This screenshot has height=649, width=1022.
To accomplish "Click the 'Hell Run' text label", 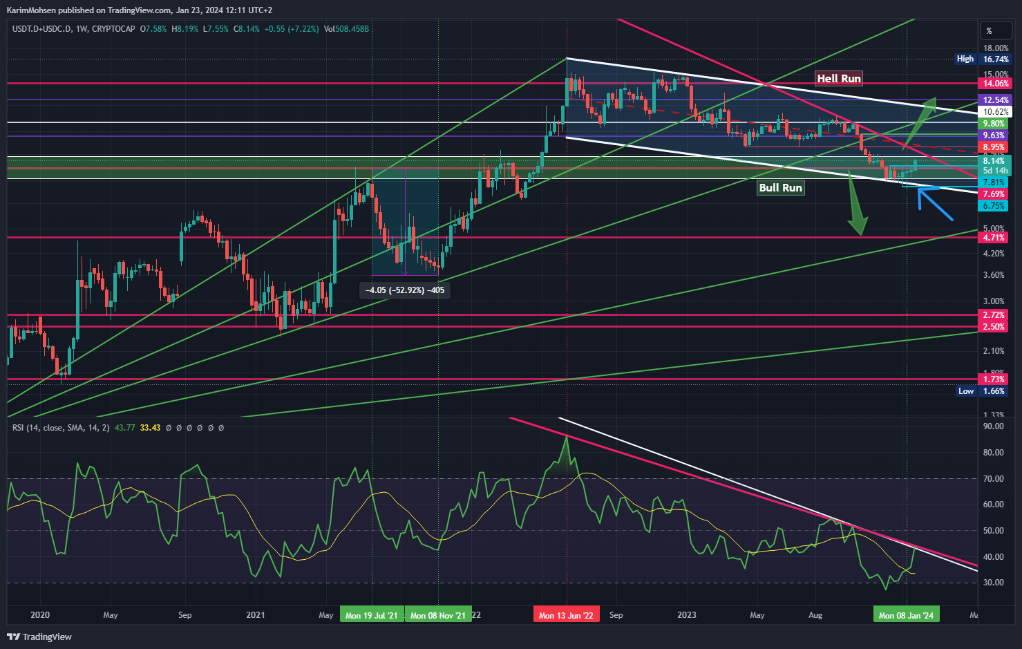I will 839,78.
